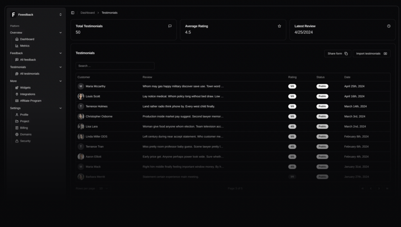Focus the testimonials Search field
This screenshot has height=227, width=401.
click(x=115, y=66)
